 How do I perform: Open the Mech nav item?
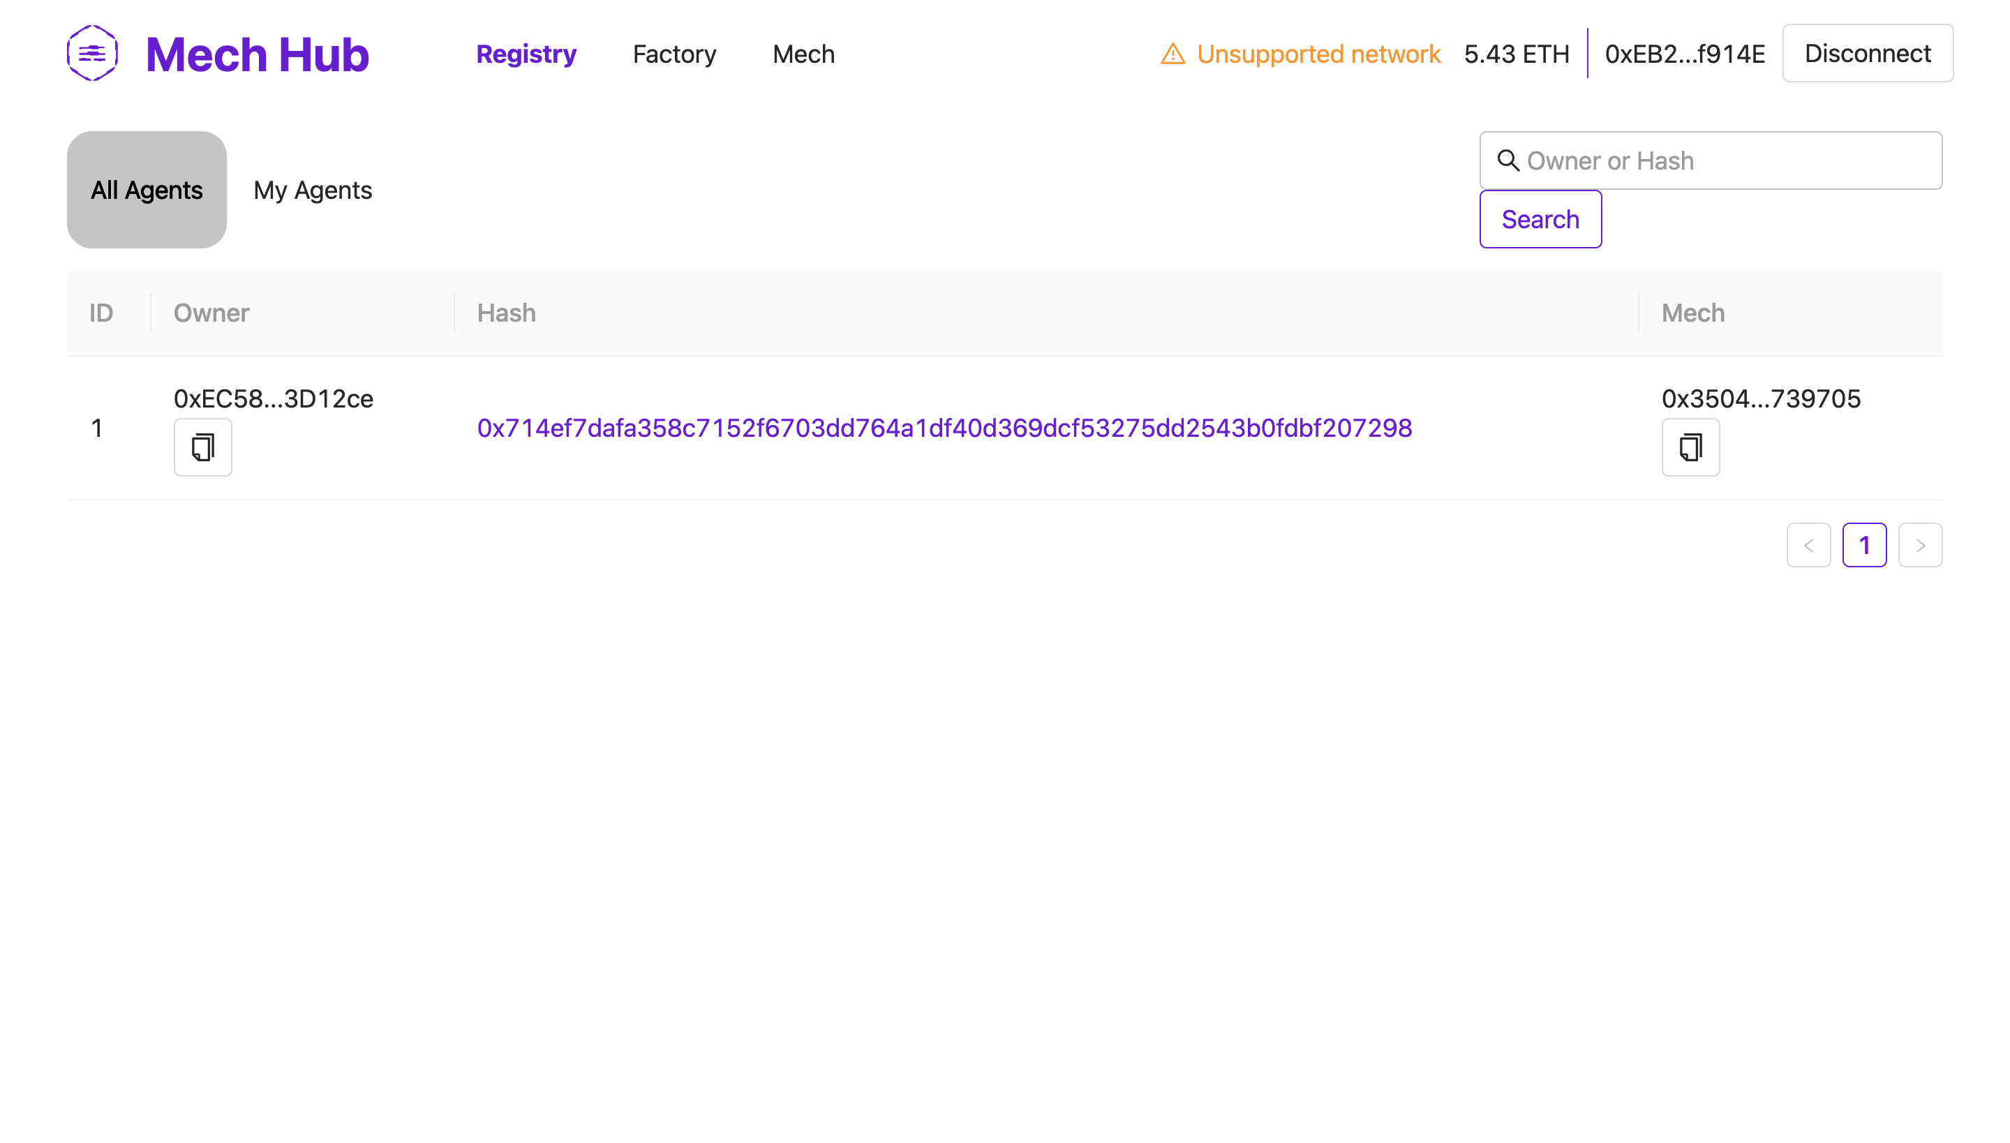click(803, 53)
